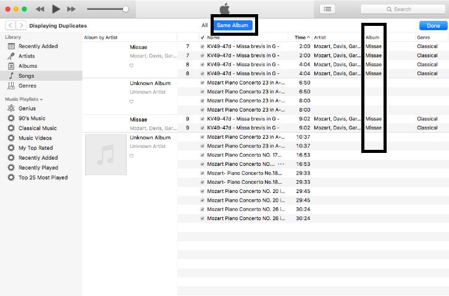Love the first Missae album heart icon
Screen dimensions: 449x296
(132, 65)
